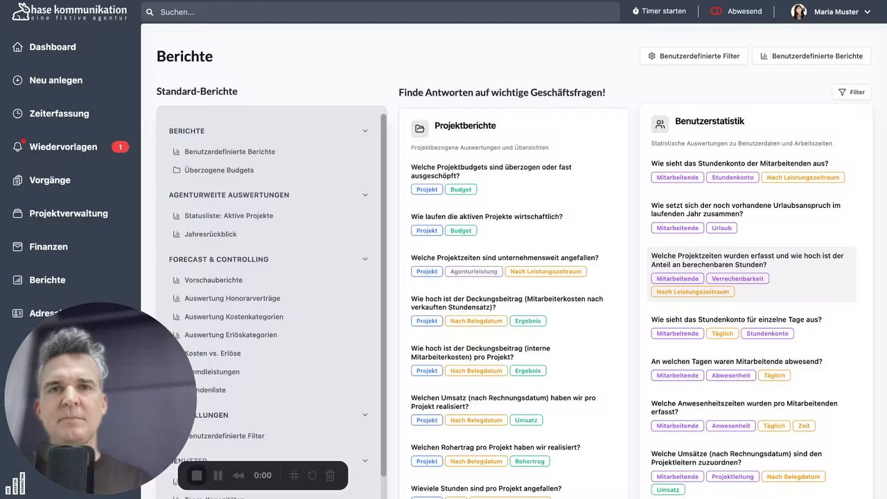Image resolution: width=887 pixels, height=499 pixels.
Task: Start the timer in the top bar
Action: coord(659,11)
